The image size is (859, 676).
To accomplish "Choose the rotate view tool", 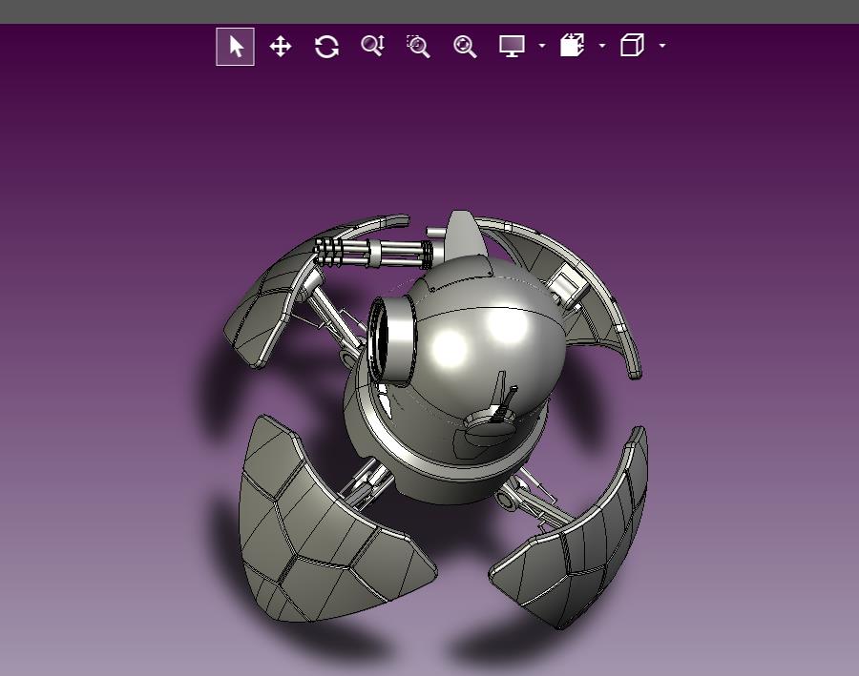I will point(326,47).
